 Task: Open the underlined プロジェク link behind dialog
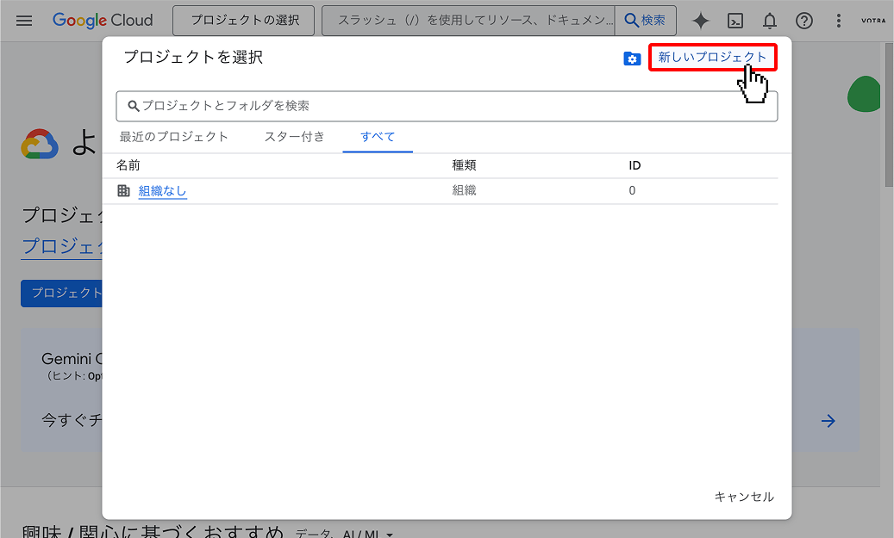61,246
